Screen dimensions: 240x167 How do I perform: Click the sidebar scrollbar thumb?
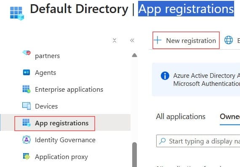coord(135,154)
